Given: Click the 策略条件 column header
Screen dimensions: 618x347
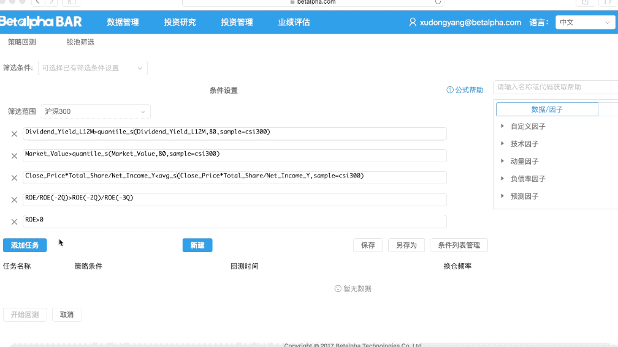Looking at the screenshot, I should tap(88, 266).
